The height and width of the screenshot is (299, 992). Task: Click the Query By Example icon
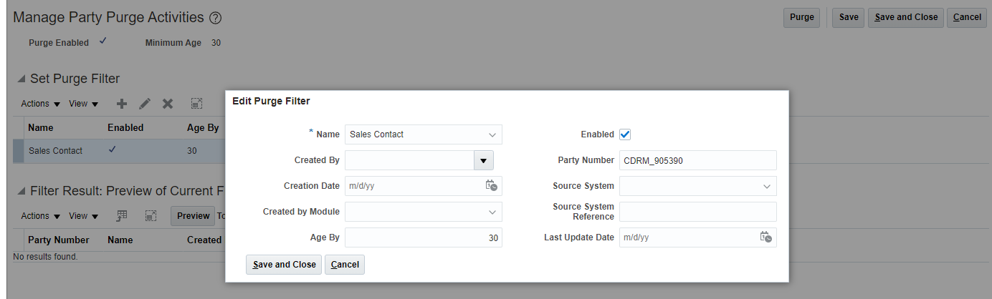[122, 215]
